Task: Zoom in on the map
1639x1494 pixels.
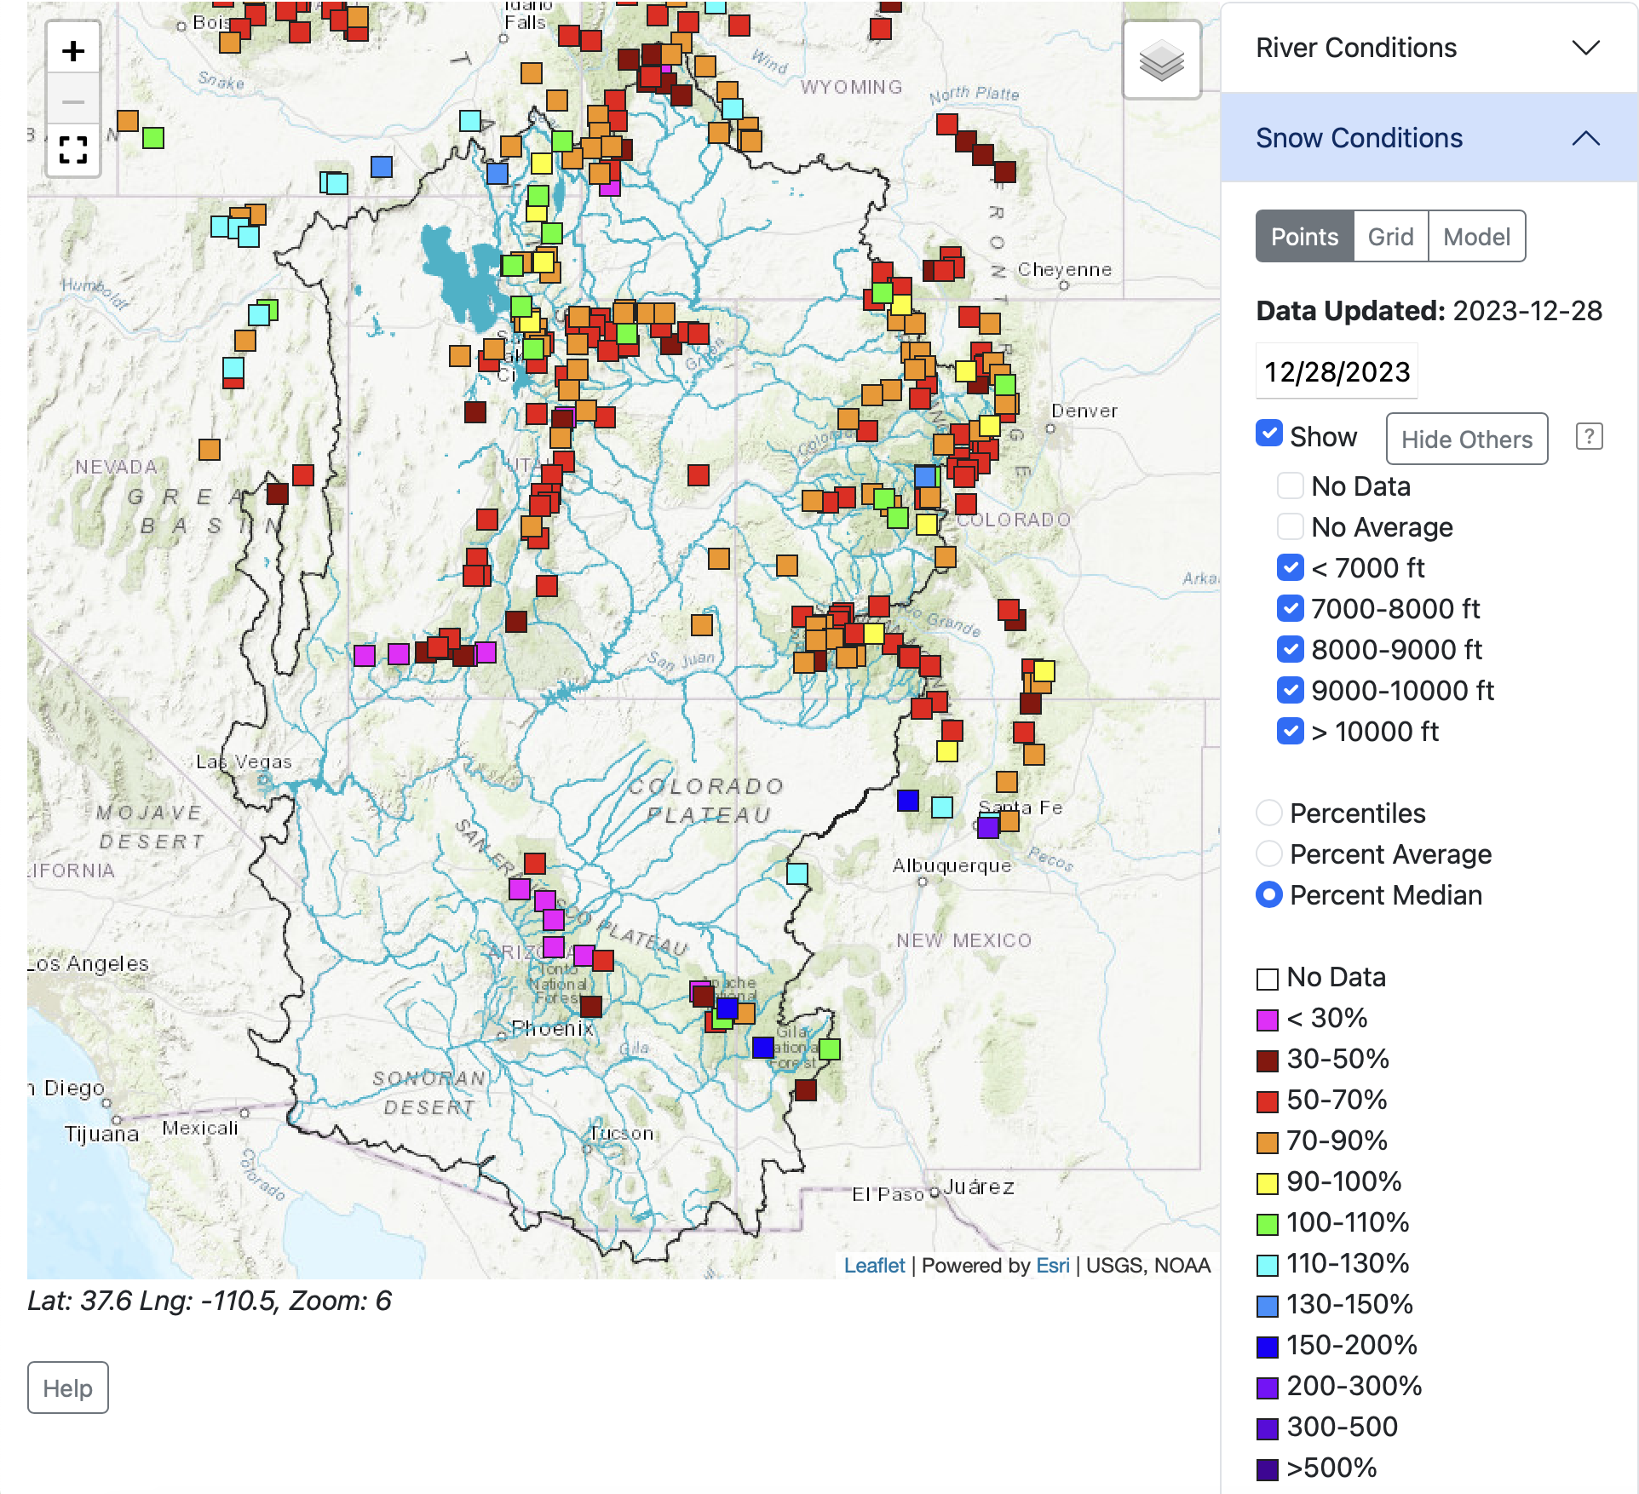Action: pos(73,51)
